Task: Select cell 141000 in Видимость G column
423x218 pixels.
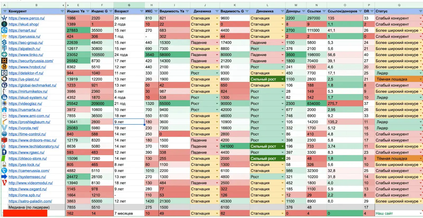Action: pyautogui.click(x=235, y=146)
